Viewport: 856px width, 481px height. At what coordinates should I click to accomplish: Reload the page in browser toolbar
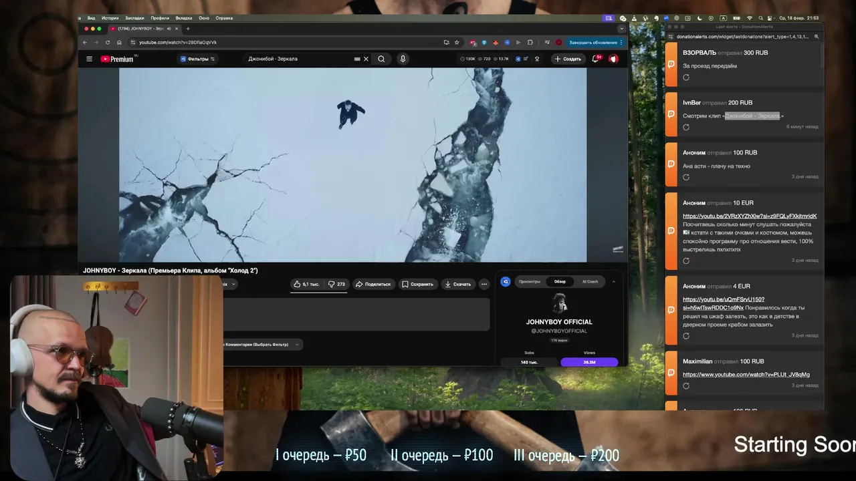click(108, 42)
